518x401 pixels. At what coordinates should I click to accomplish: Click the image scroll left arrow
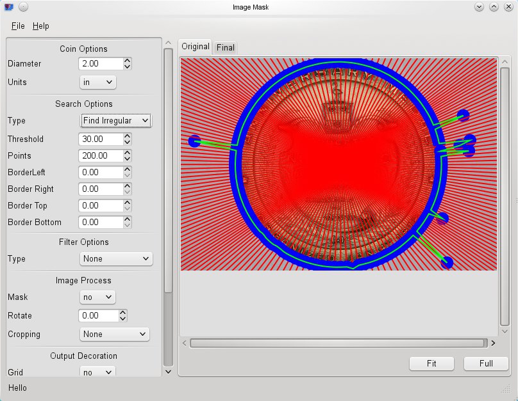[x=185, y=343]
